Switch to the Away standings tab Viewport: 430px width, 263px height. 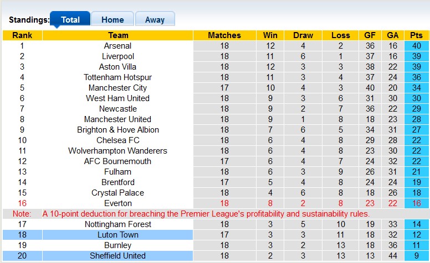[x=155, y=20]
